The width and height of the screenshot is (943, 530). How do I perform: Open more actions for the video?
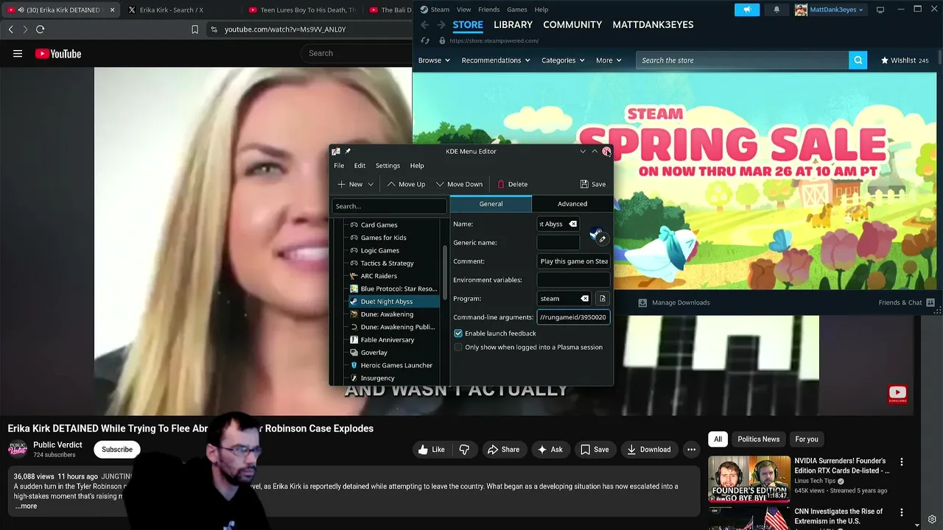pyautogui.click(x=691, y=450)
